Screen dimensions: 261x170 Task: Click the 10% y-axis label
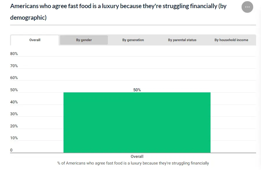(x=14, y=138)
